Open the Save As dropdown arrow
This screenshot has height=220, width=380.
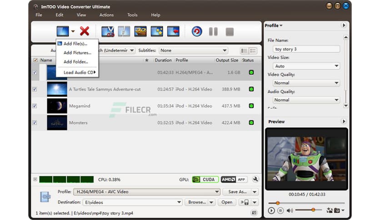point(255,192)
